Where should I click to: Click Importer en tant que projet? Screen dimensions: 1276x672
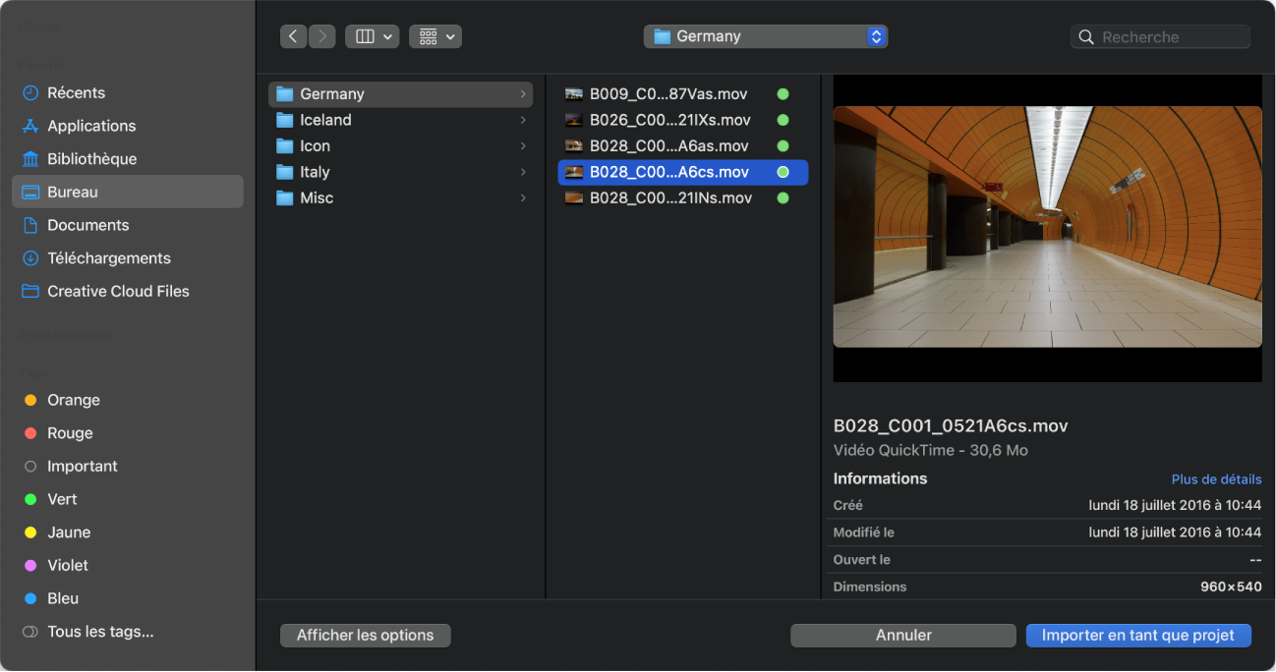[x=1137, y=636]
